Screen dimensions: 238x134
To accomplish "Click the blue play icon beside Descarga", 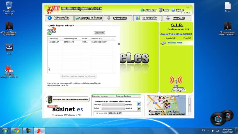I will [x=139, y=104].
